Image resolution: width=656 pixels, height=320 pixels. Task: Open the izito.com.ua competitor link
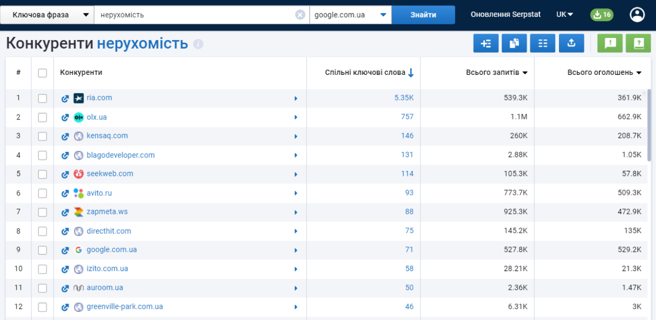[x=107, y=269]
